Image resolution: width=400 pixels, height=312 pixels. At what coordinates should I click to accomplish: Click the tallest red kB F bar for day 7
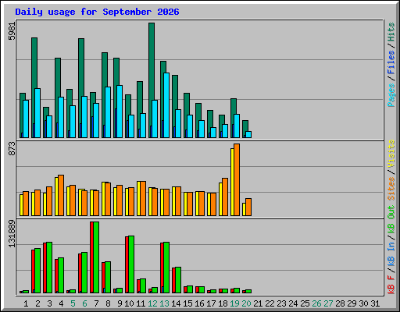point(91,257)
